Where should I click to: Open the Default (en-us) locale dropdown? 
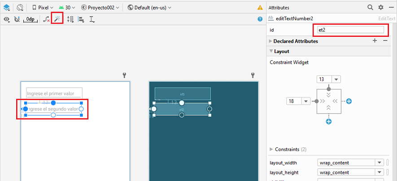click(x=149, y=8)
